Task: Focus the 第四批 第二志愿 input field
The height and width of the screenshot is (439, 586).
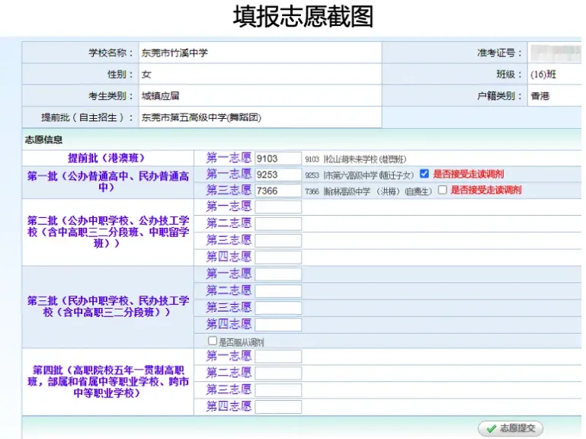Action: [x=278, y=373]
